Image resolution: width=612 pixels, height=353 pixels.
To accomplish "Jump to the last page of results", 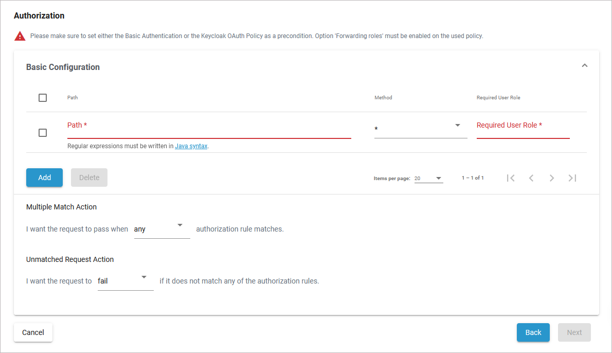I will pos(572,178).
